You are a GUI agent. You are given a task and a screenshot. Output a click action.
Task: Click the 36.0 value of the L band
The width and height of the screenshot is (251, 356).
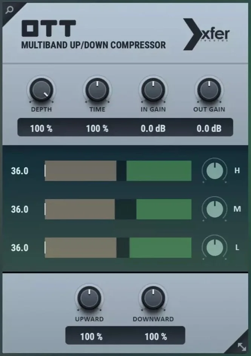20,248
